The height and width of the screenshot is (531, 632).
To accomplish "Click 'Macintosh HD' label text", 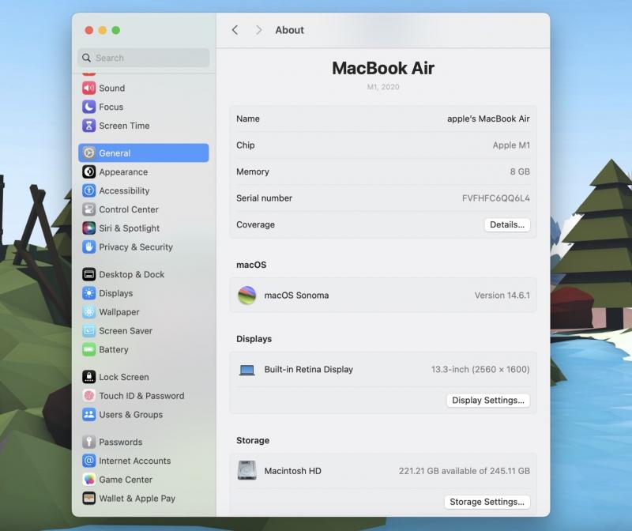I will [x=292, y=470].
